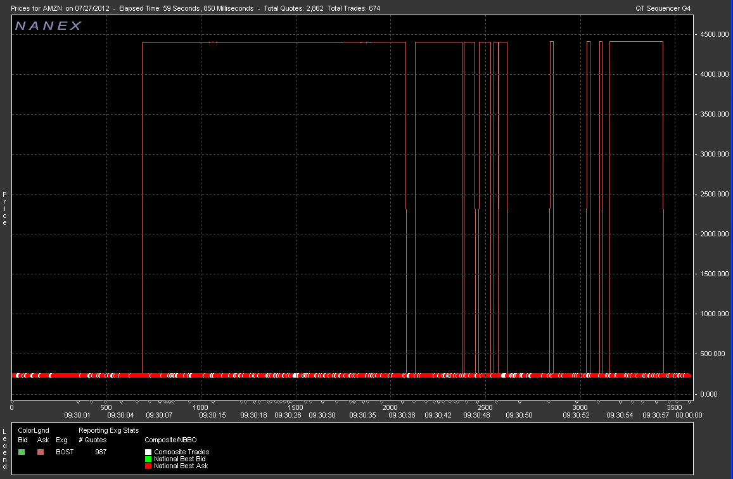Click the '3000.000' price axis label

(x=714, y=154)
